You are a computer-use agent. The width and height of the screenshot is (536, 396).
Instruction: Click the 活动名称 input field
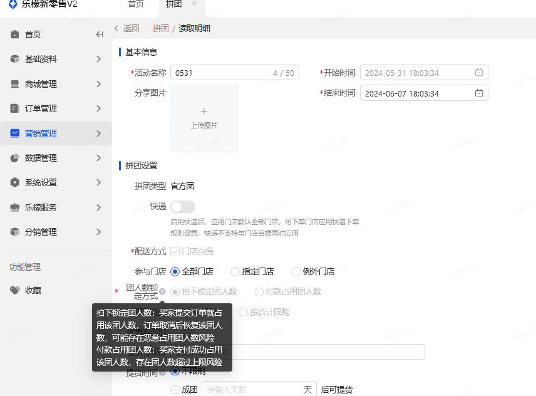point(235,73)
